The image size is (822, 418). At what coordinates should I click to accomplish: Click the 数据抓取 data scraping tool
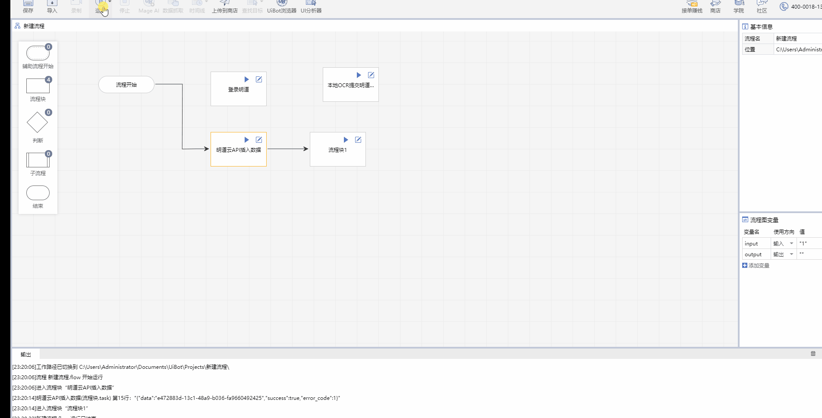(x=173, y=7)
